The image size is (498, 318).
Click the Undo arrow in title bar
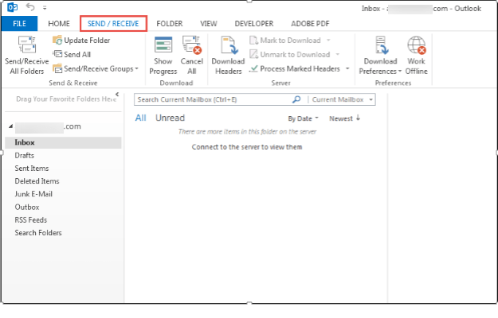pyautogui.click(x=30, y=6)
